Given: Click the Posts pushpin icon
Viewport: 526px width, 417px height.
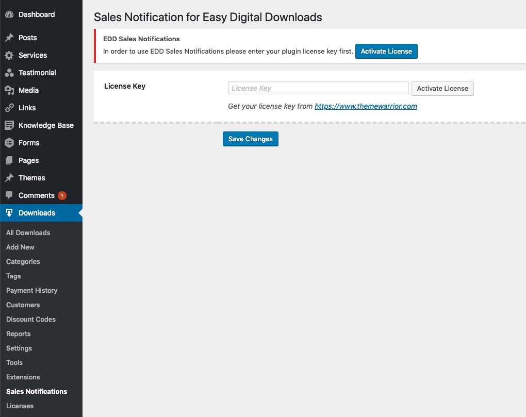Looking at the screenshot, I should [x=9, y=38].
